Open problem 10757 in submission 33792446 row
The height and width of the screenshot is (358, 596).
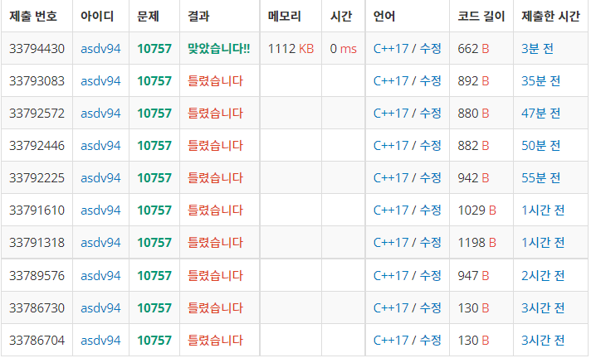click(x=154, y=145)
